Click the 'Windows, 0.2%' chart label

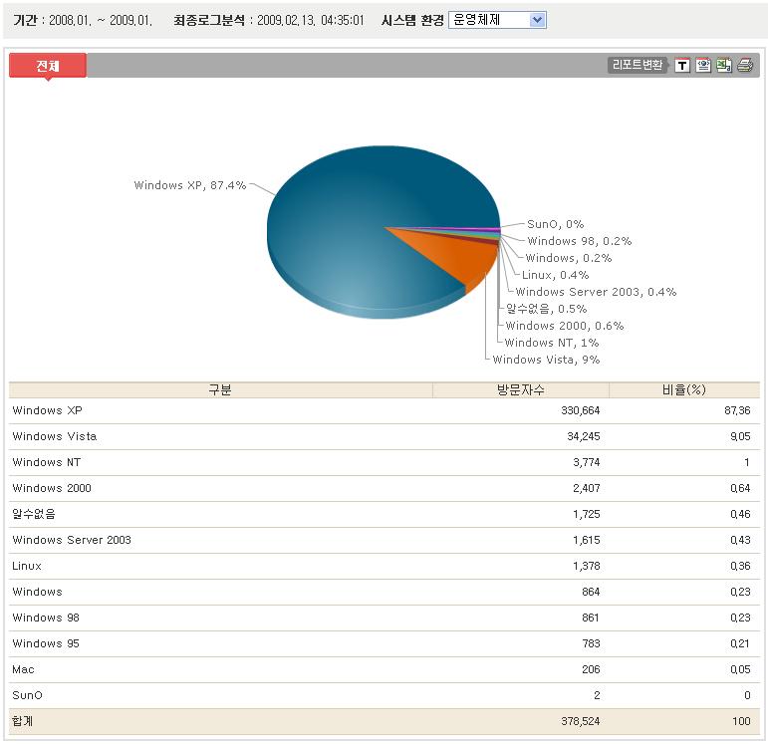(569, 258)
